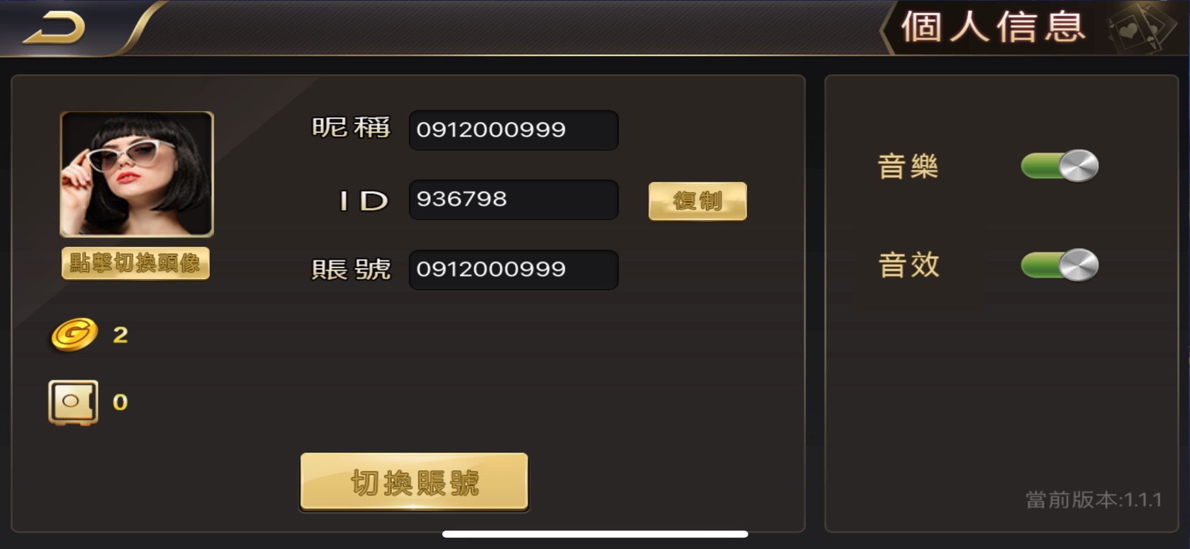Tap the white home indicator bar
Viewport: 1190px width, 549px height.
[x=595, y=534]
